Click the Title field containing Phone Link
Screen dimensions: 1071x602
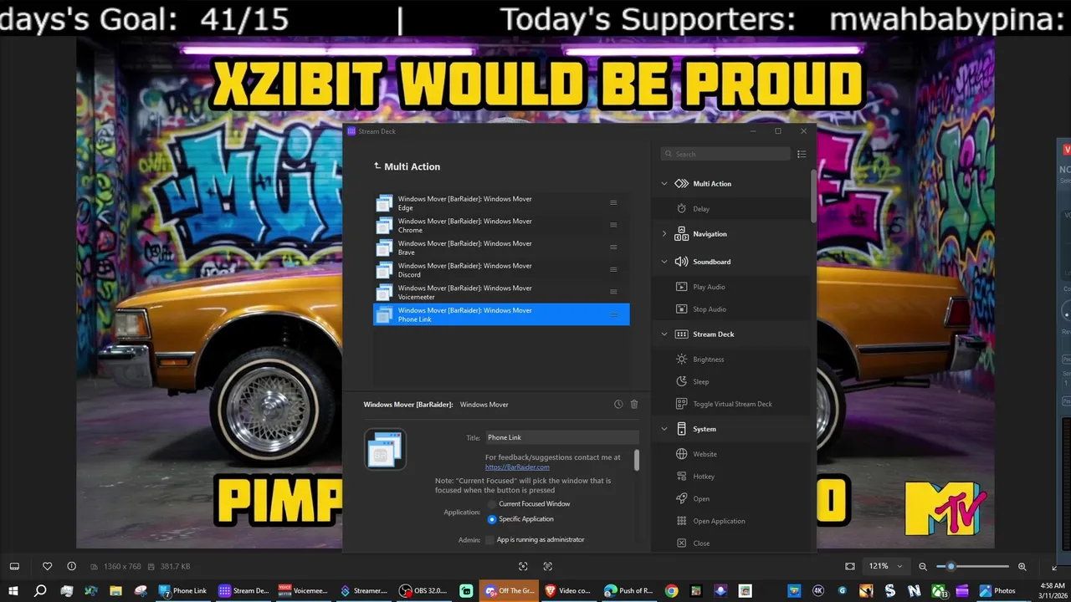561,437
